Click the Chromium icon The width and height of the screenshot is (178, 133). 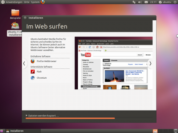(x=33, y=78)
